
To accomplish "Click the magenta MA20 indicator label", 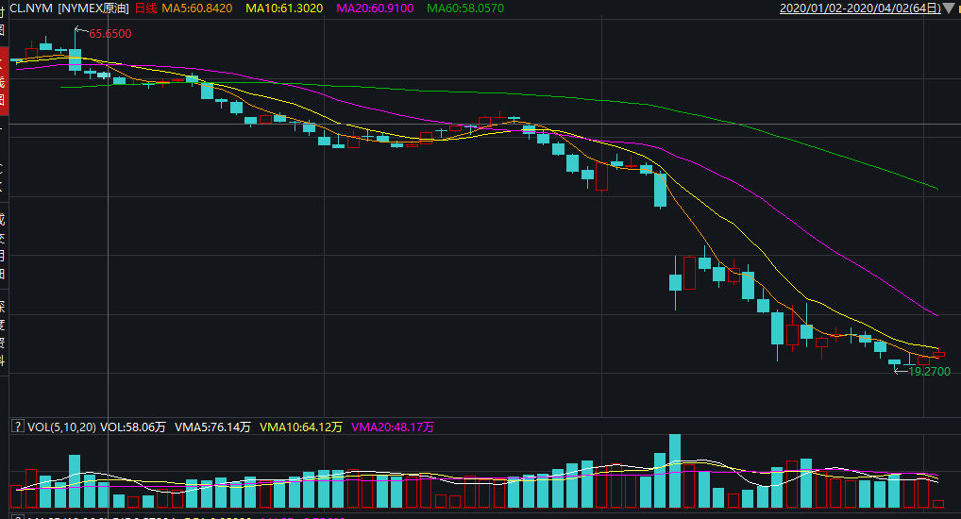I will (375, 8).
